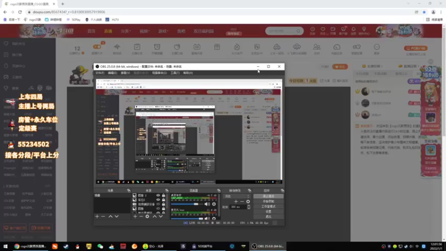Viewport: 446px width, 251px height.
Task: Expand Douyu 视频 navigation dropdown
Action: click(144, 31)
